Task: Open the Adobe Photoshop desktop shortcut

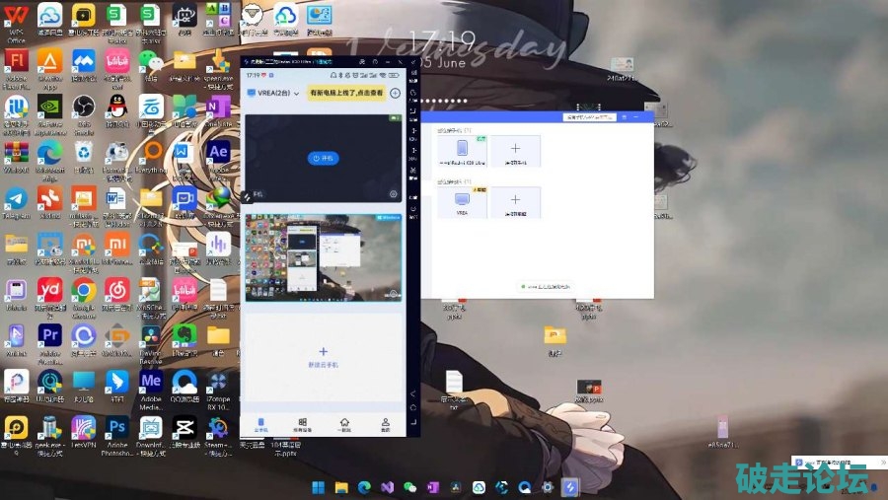Action: (117, 430)
